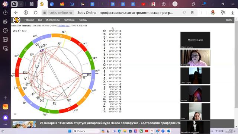Open sidebar three-dot more options
Viewport: 238px width, 134px height.
coord(5,124)
